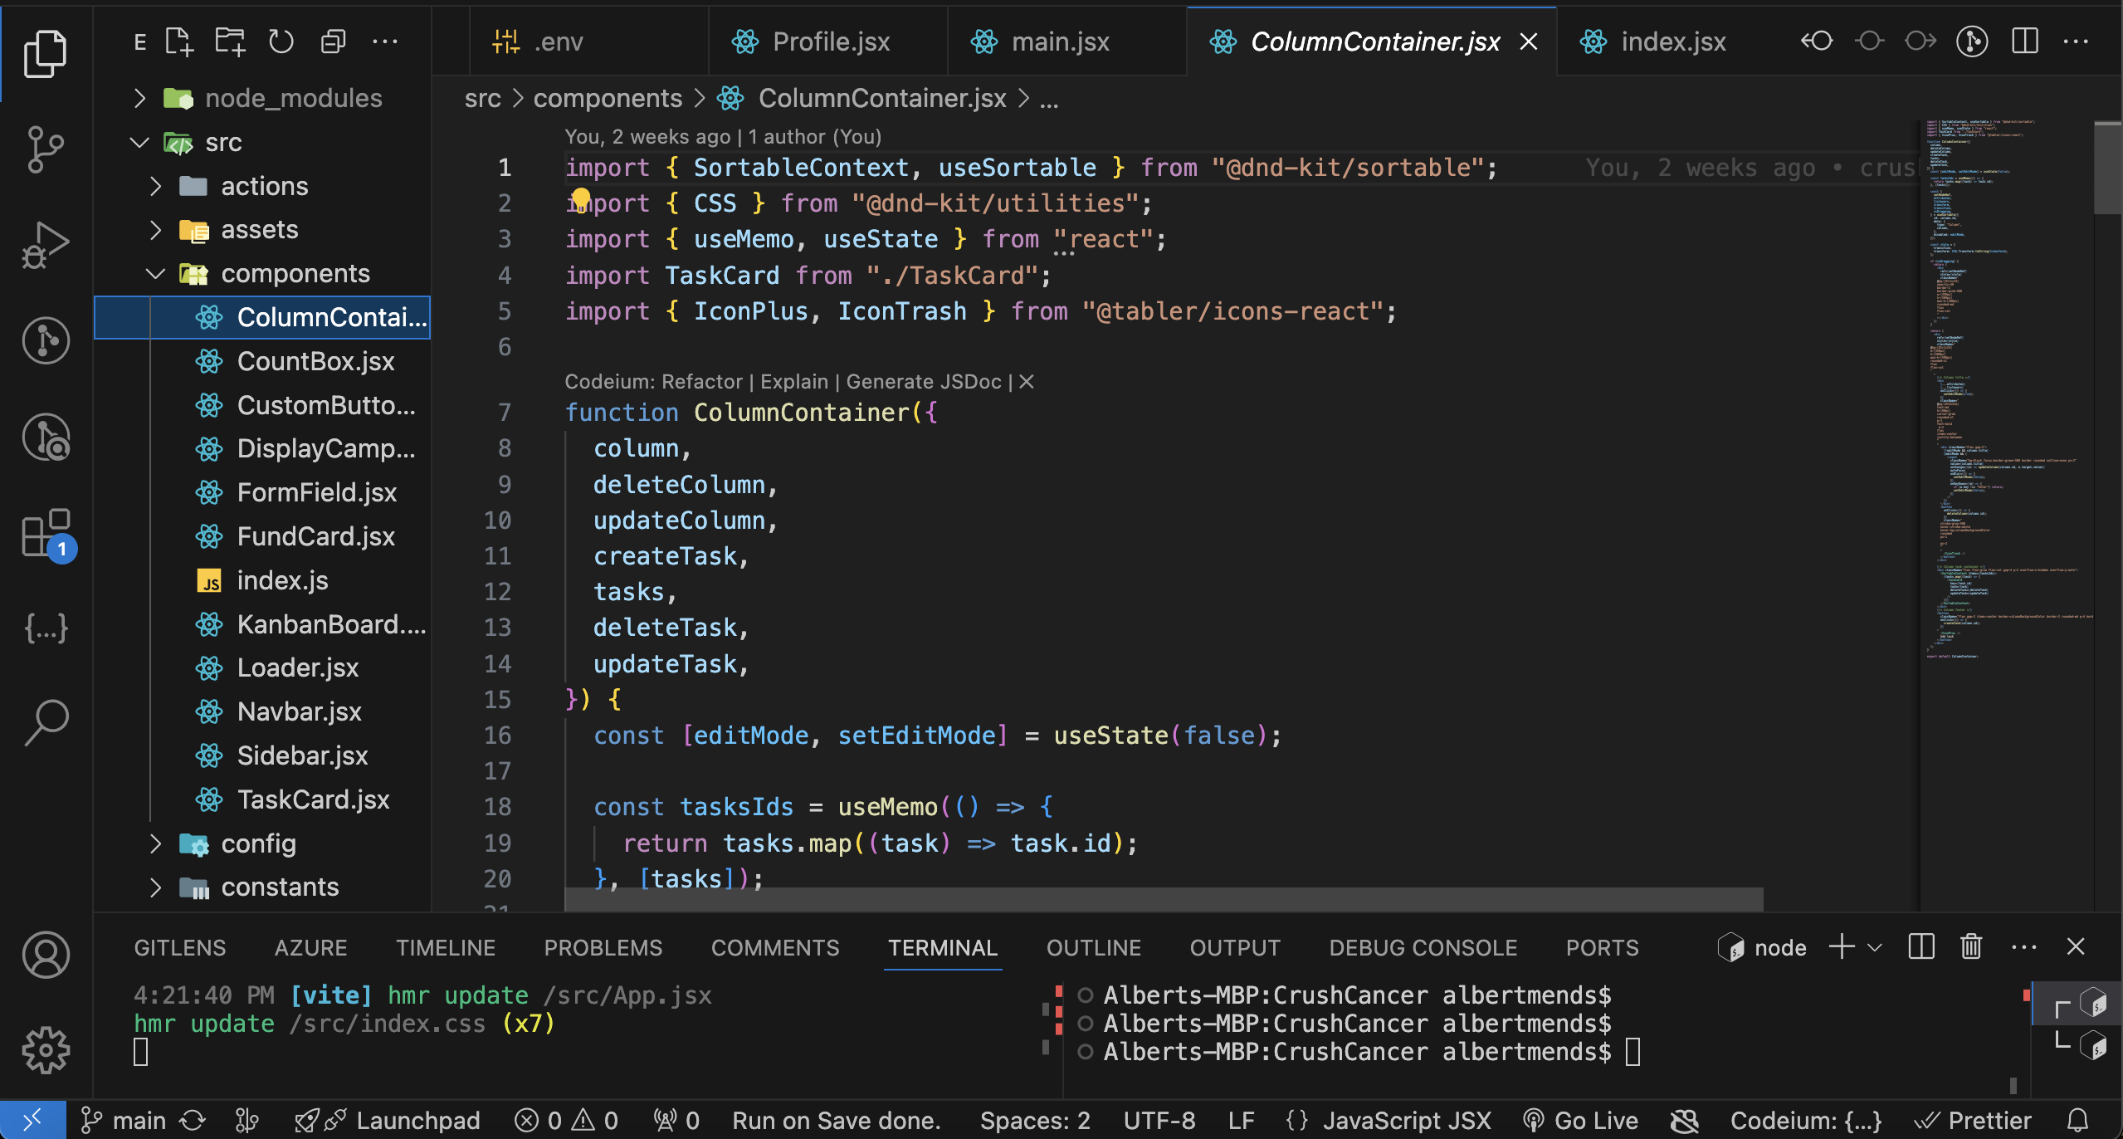Switch to the PROBLEMS panel tab
This screenshot has height=1139, width=2123.
[x=603, y=947]
